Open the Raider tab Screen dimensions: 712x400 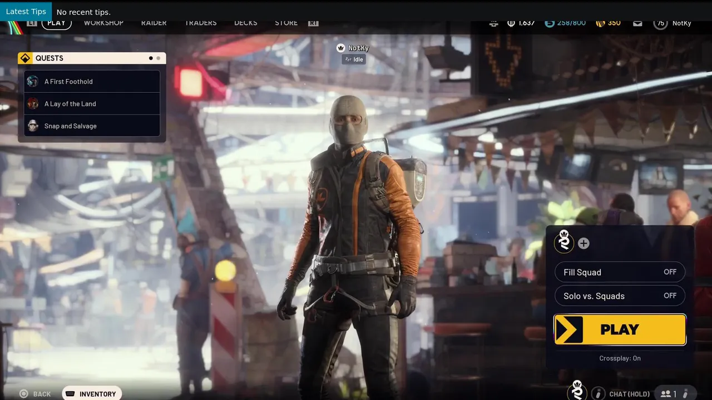(154, 23)
